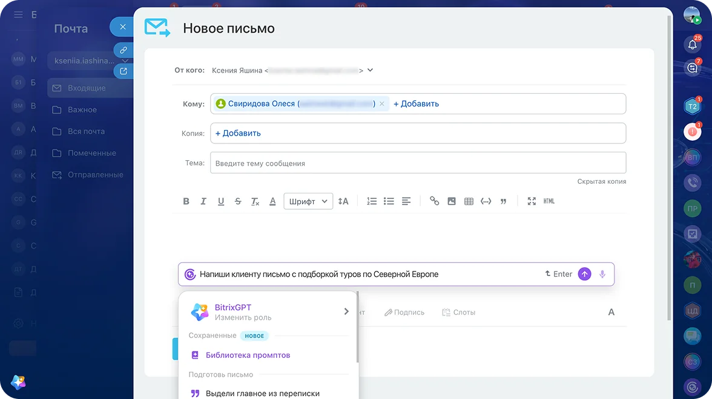Image resolution: width=712 pixels, height=399 pixels.
Task: Open font size selector
Action: click(x=343, y=201)
